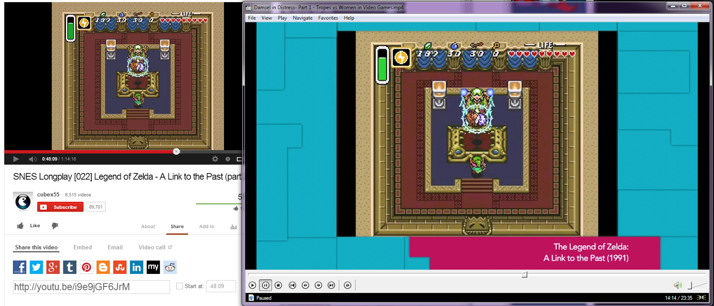
Task: Click the 89,701 subscriber count
Action: [x=95, y=207]
